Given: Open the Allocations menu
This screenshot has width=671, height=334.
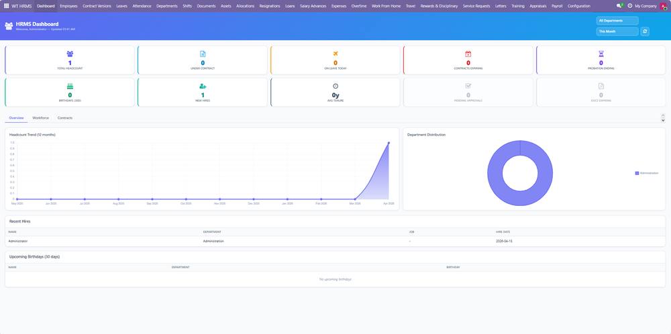Looking at the screenshot, I should click(245, 6).
